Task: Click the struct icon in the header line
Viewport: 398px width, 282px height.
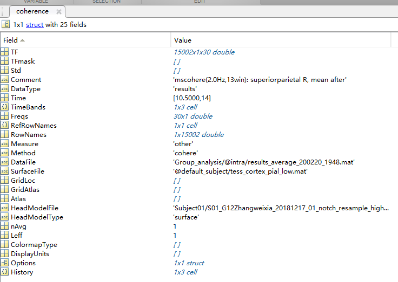Action: 5,24
